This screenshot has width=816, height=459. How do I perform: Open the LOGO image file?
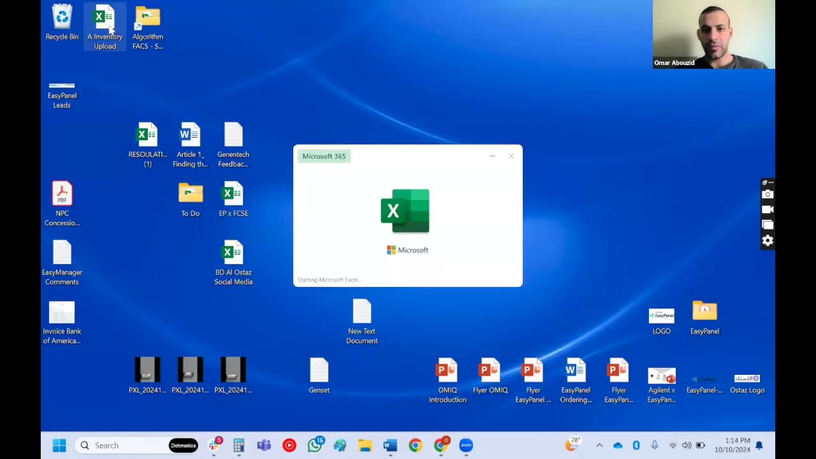661,321
